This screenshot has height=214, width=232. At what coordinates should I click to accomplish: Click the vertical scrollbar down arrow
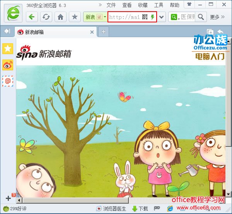click(228, 194)
